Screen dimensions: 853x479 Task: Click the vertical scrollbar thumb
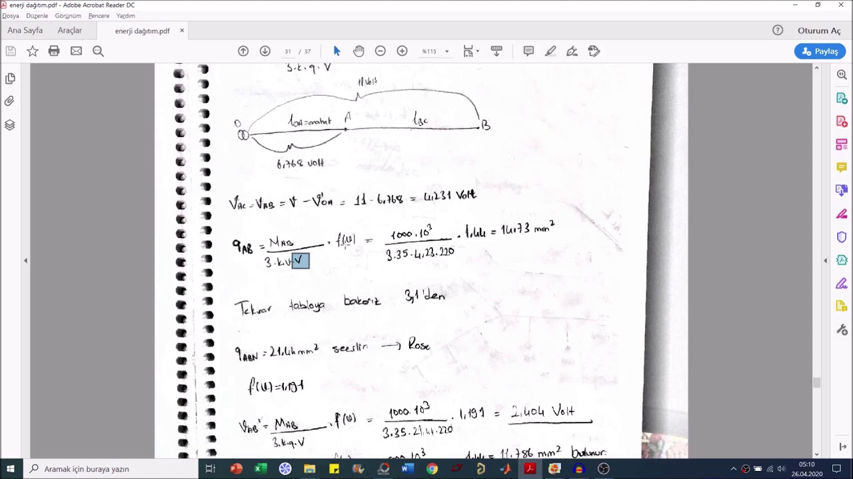click(816, 383)
